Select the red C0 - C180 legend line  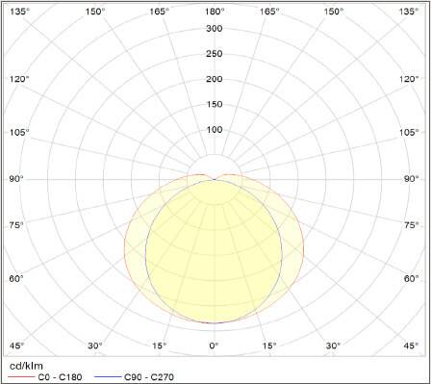coord(20,377)
